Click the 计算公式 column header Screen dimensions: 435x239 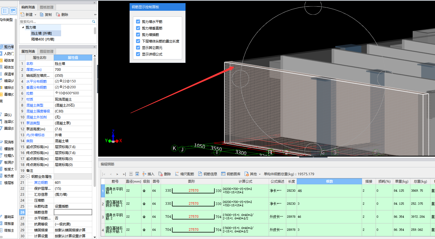[245, 181]
